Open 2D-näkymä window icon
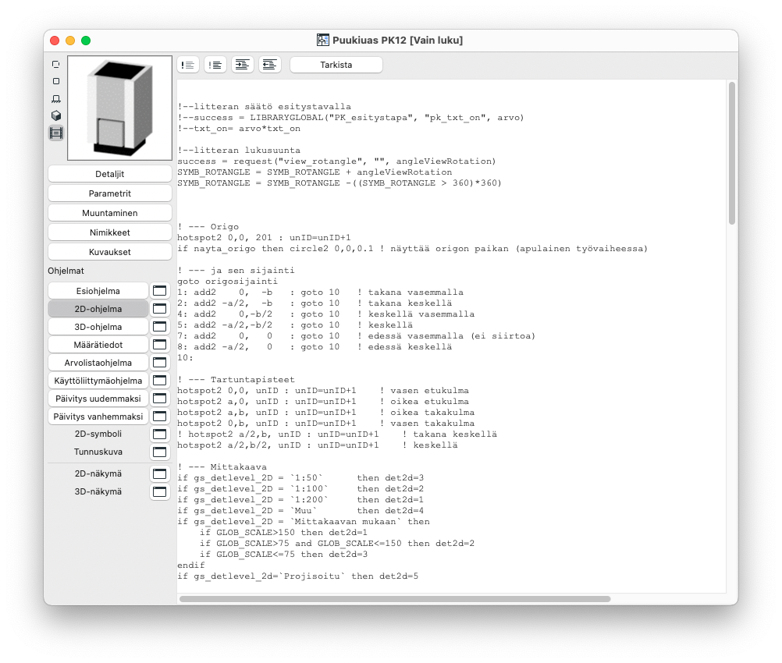This screenshot has width=782, height=663. coord(159,473)
